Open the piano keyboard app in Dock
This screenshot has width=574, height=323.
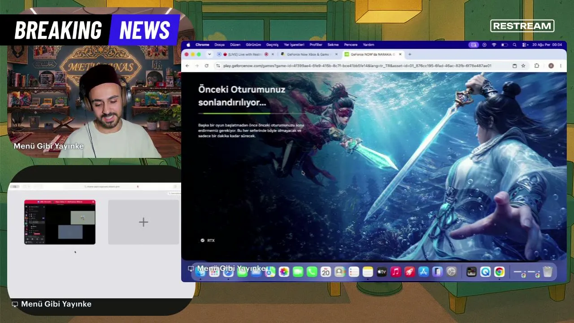tap(471, 271)
